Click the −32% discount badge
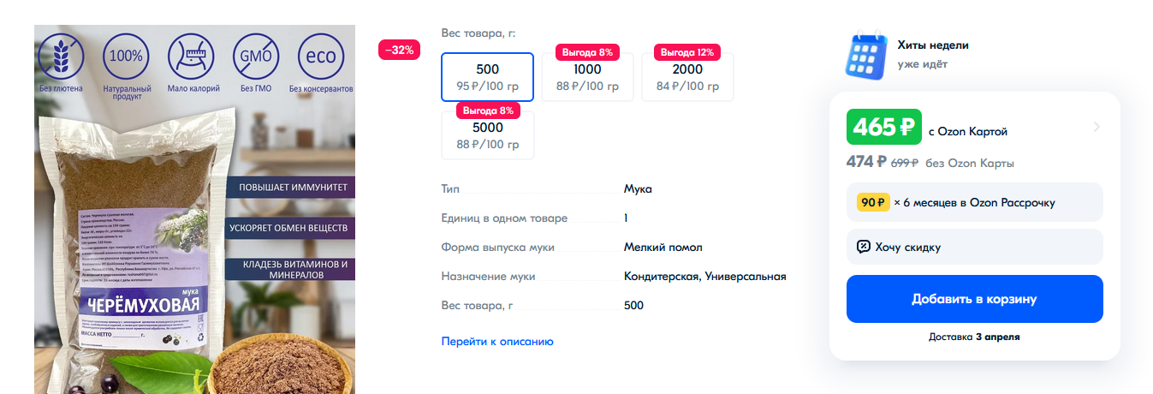Screen dimensions: 1153x394 pos(399,50)
